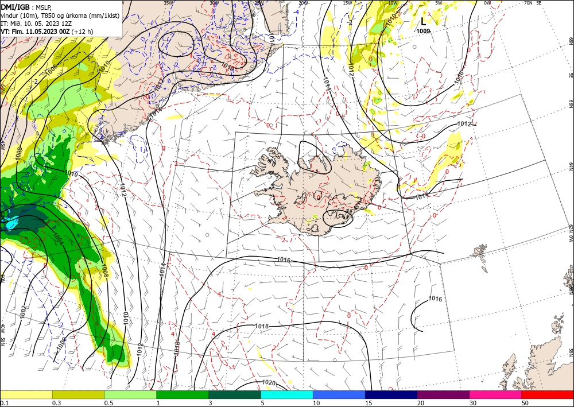Click the '66N' latitude label on right edge
574x407 pixels.
coord(571,104)
